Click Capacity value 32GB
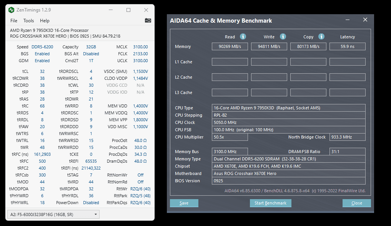391x226 pixels. (x=91, y=47)
